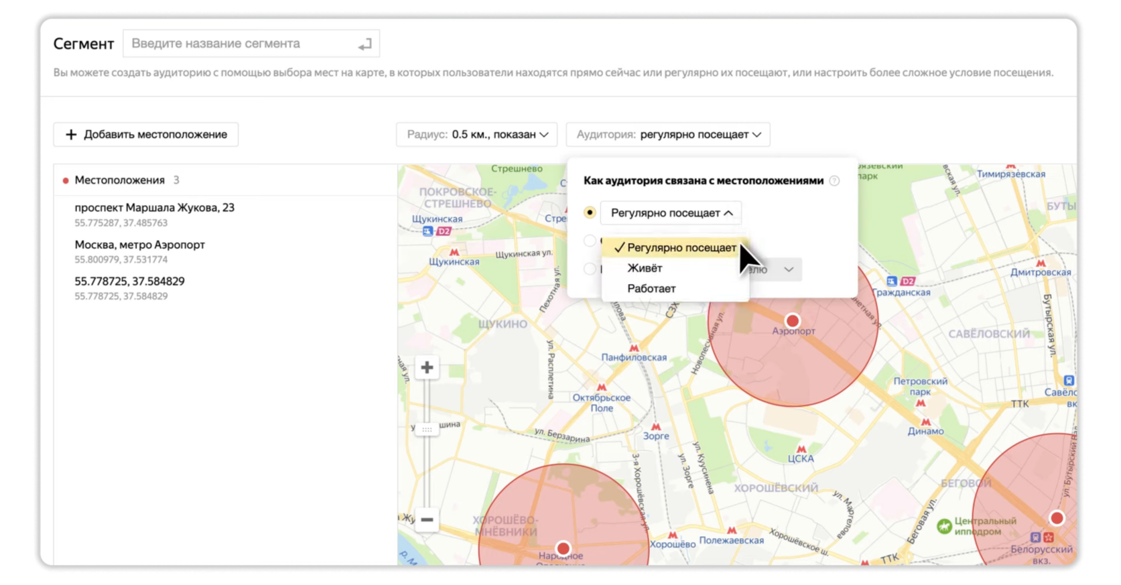Click the ЦСКА metro icon
The height and width of the screenshot is (585, 1121).
click(x=801, y=449)
